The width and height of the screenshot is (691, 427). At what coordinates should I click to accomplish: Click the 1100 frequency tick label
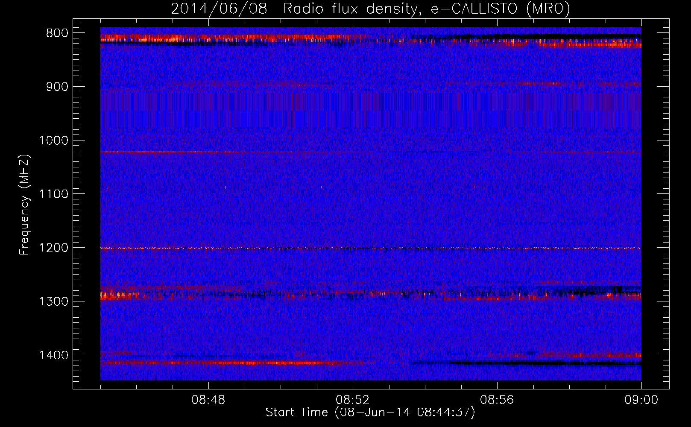pyautogui.click(x=53, y=194)
